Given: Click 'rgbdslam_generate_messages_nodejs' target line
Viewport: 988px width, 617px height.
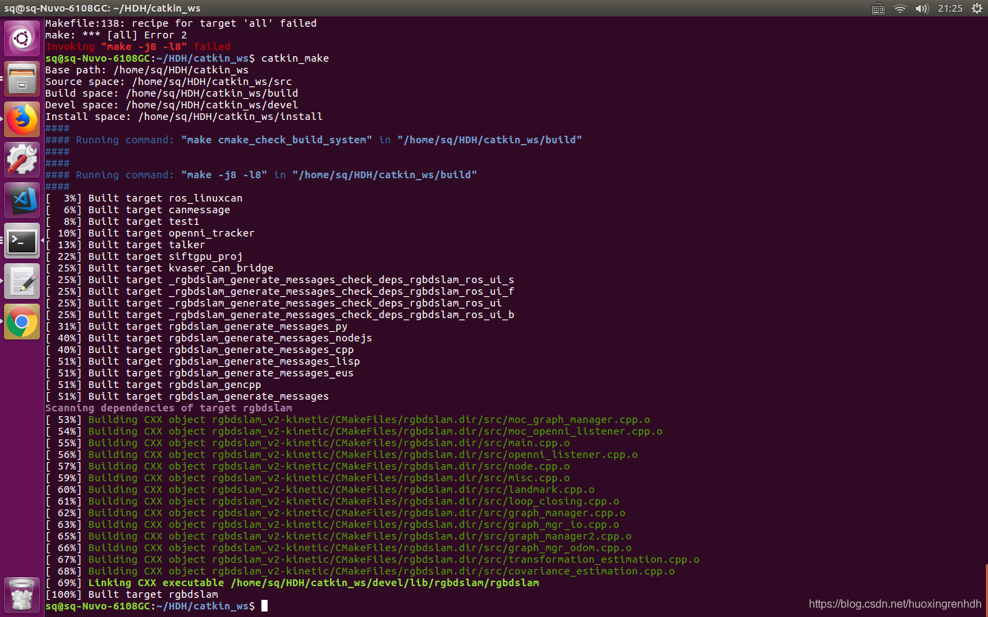Looking at the screenshot, I should click(x=209, y=338).
